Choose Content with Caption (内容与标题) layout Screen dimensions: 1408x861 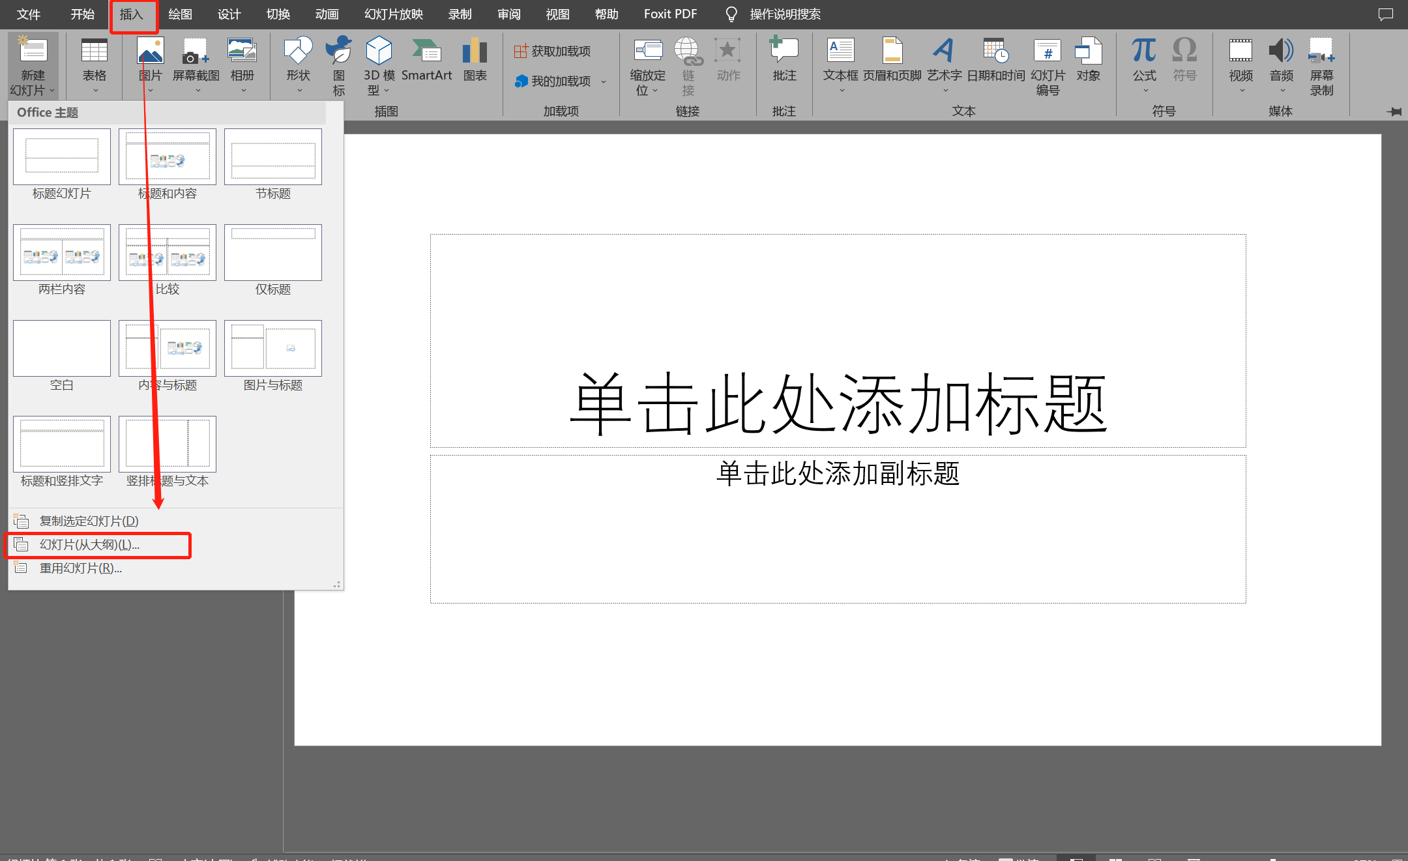coord(168,356)
